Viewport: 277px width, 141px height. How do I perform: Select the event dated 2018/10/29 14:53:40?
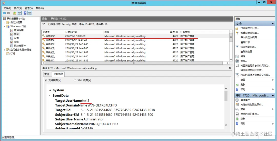[136, 44]
